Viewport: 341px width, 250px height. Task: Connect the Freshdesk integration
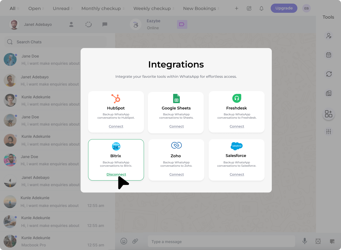click(x=237, y=126)
